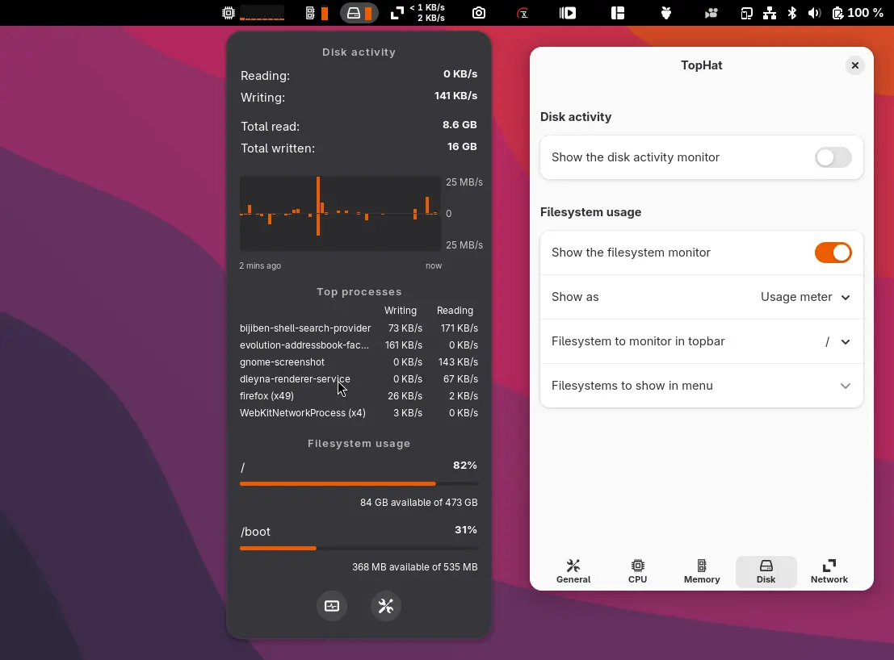This screenshot has width=894, height=660.
Task: Turn off the filesystem monitor switch
Action: (833, 253)
